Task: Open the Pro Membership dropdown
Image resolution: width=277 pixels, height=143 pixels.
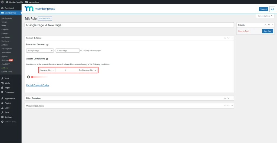Action: coord(88,70)
